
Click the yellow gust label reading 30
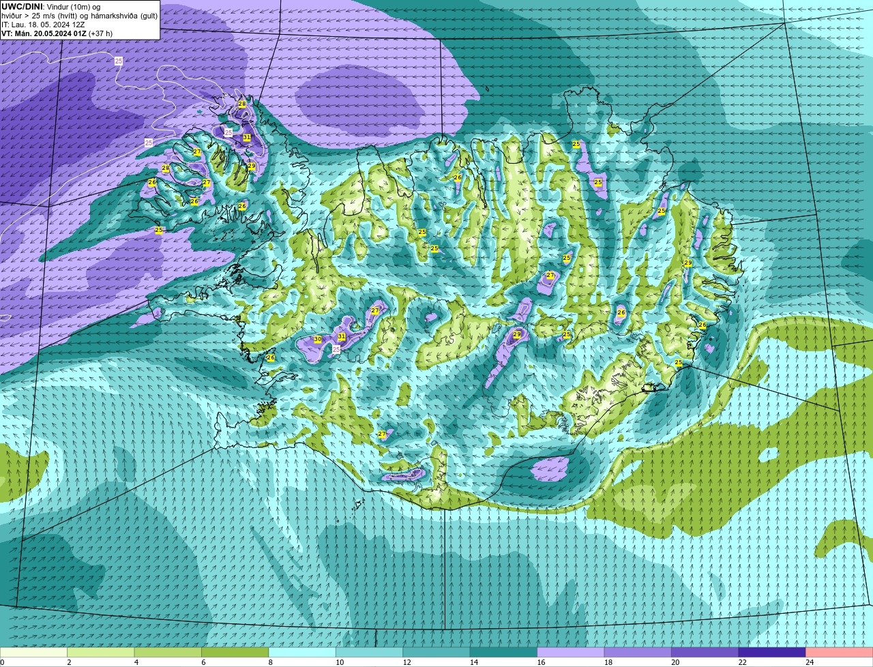coord(318,339)
